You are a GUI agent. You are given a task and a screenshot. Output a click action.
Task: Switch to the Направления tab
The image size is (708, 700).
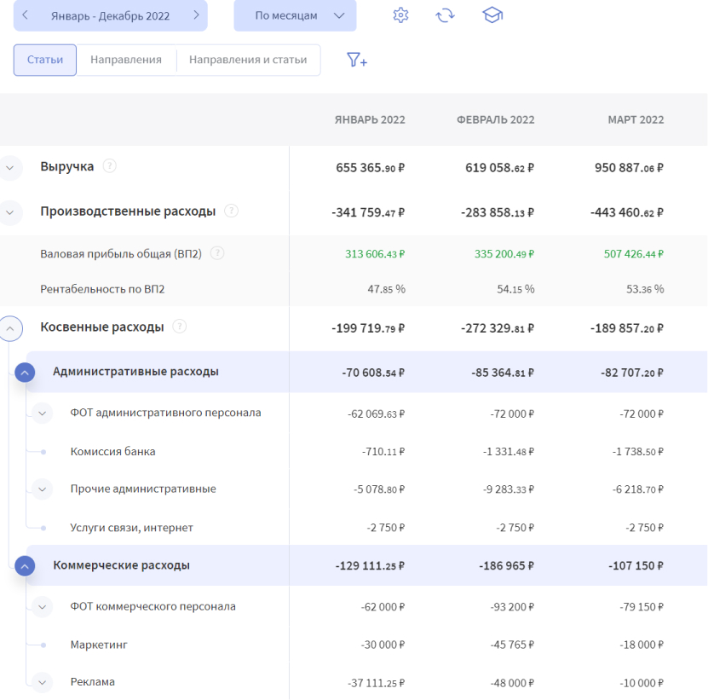point(126,61)
